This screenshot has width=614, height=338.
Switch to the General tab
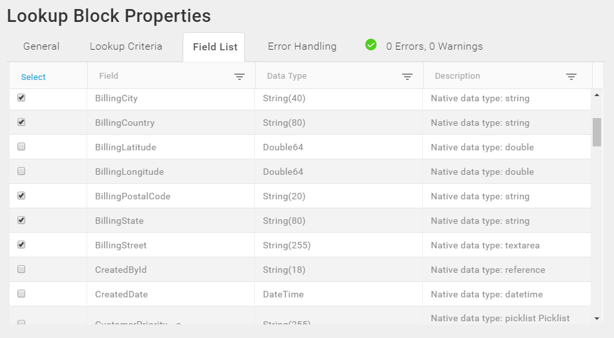[x=41, y=46]
